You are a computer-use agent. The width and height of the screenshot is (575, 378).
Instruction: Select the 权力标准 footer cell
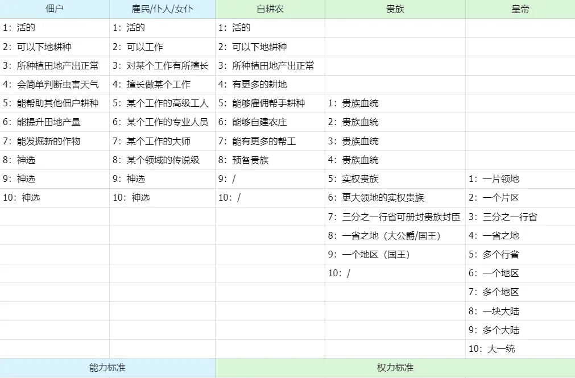tap(395, 368)
